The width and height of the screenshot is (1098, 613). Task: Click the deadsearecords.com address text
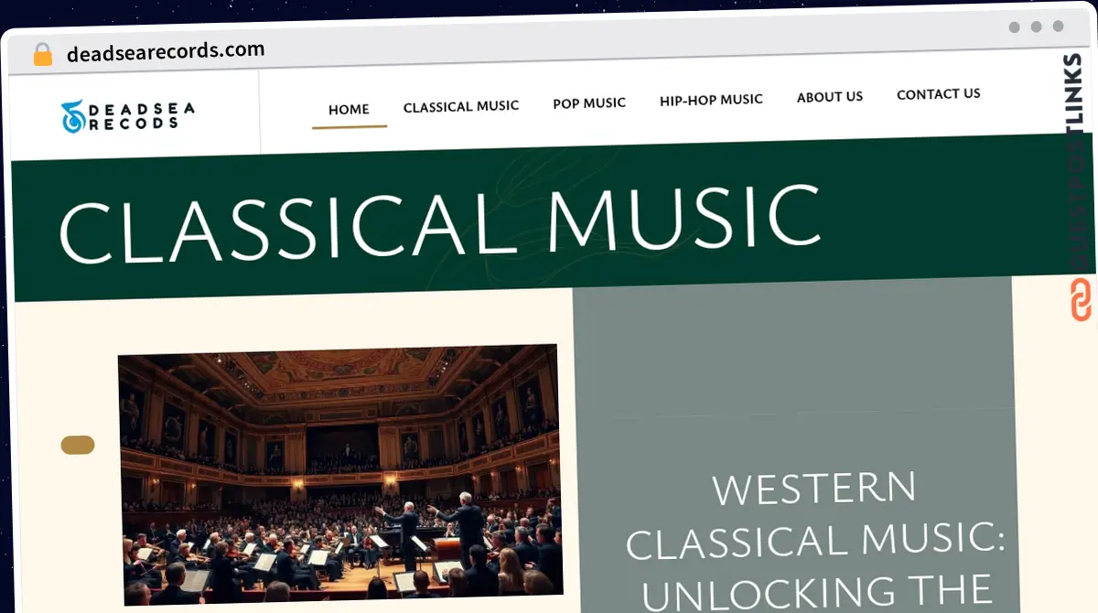pos(166,51)
